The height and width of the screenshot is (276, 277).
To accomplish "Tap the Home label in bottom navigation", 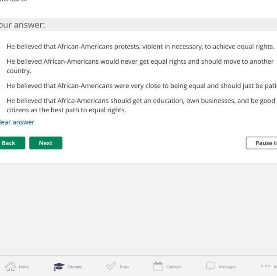I will pos(24,267).
